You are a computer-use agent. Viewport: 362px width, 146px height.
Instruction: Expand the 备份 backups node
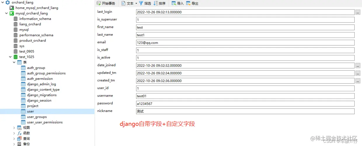[x=14, y=144]
